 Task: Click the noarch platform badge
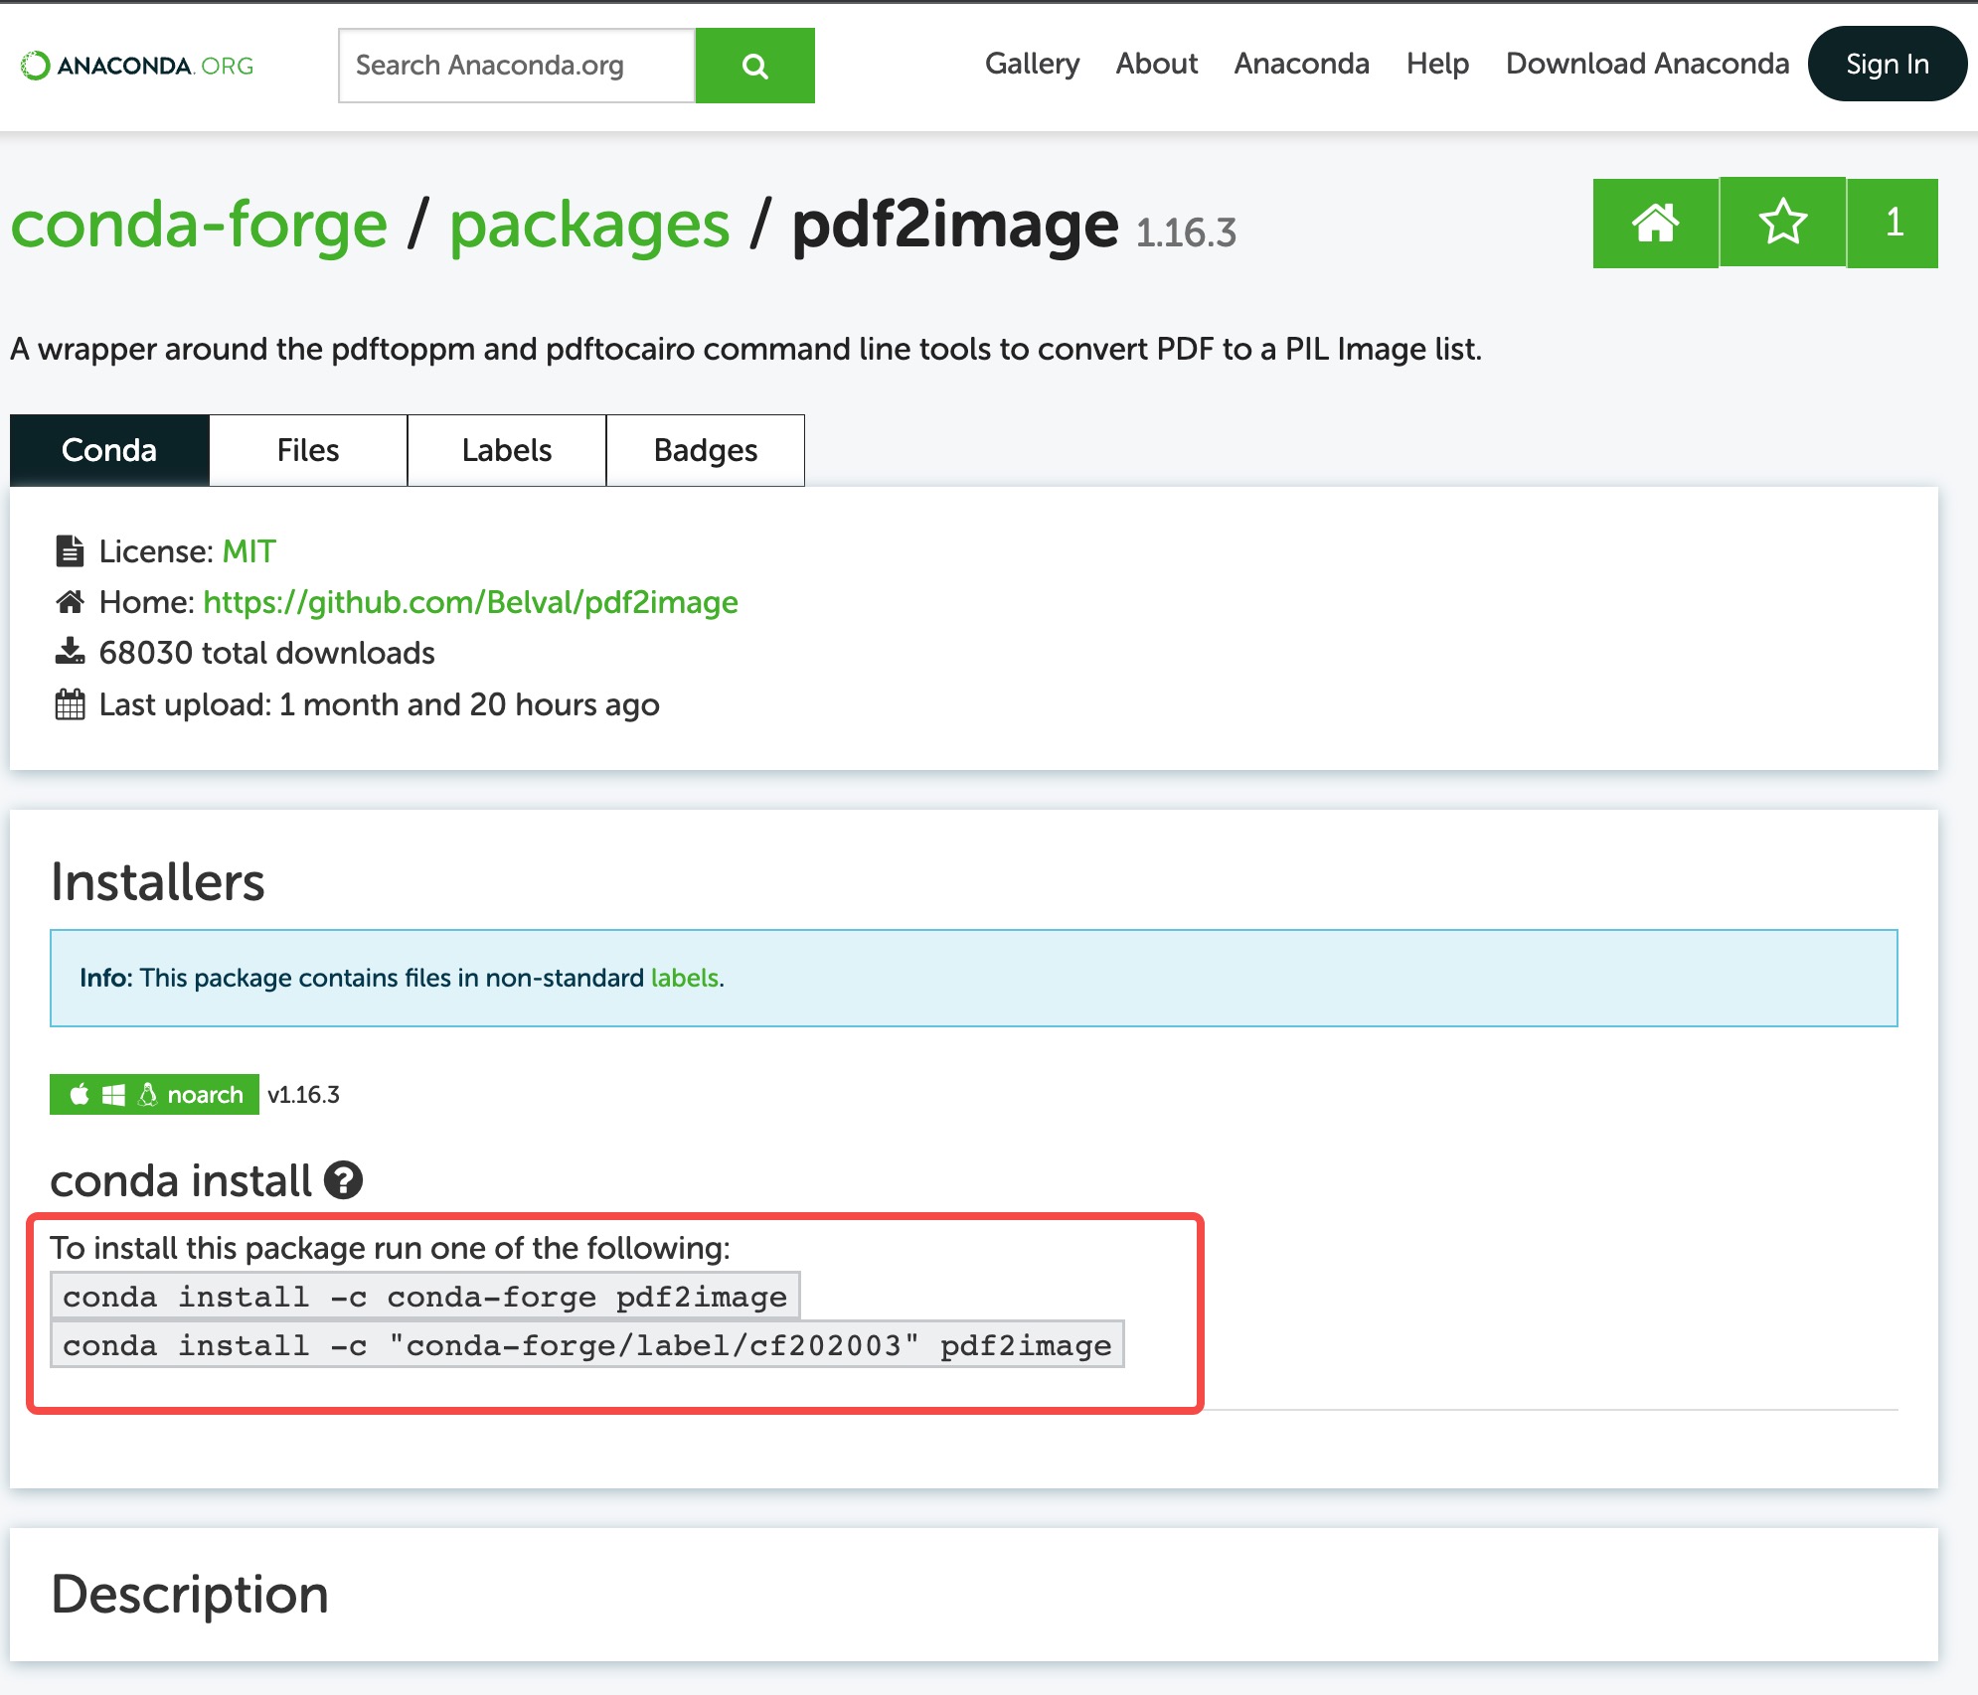point(154,1094)
